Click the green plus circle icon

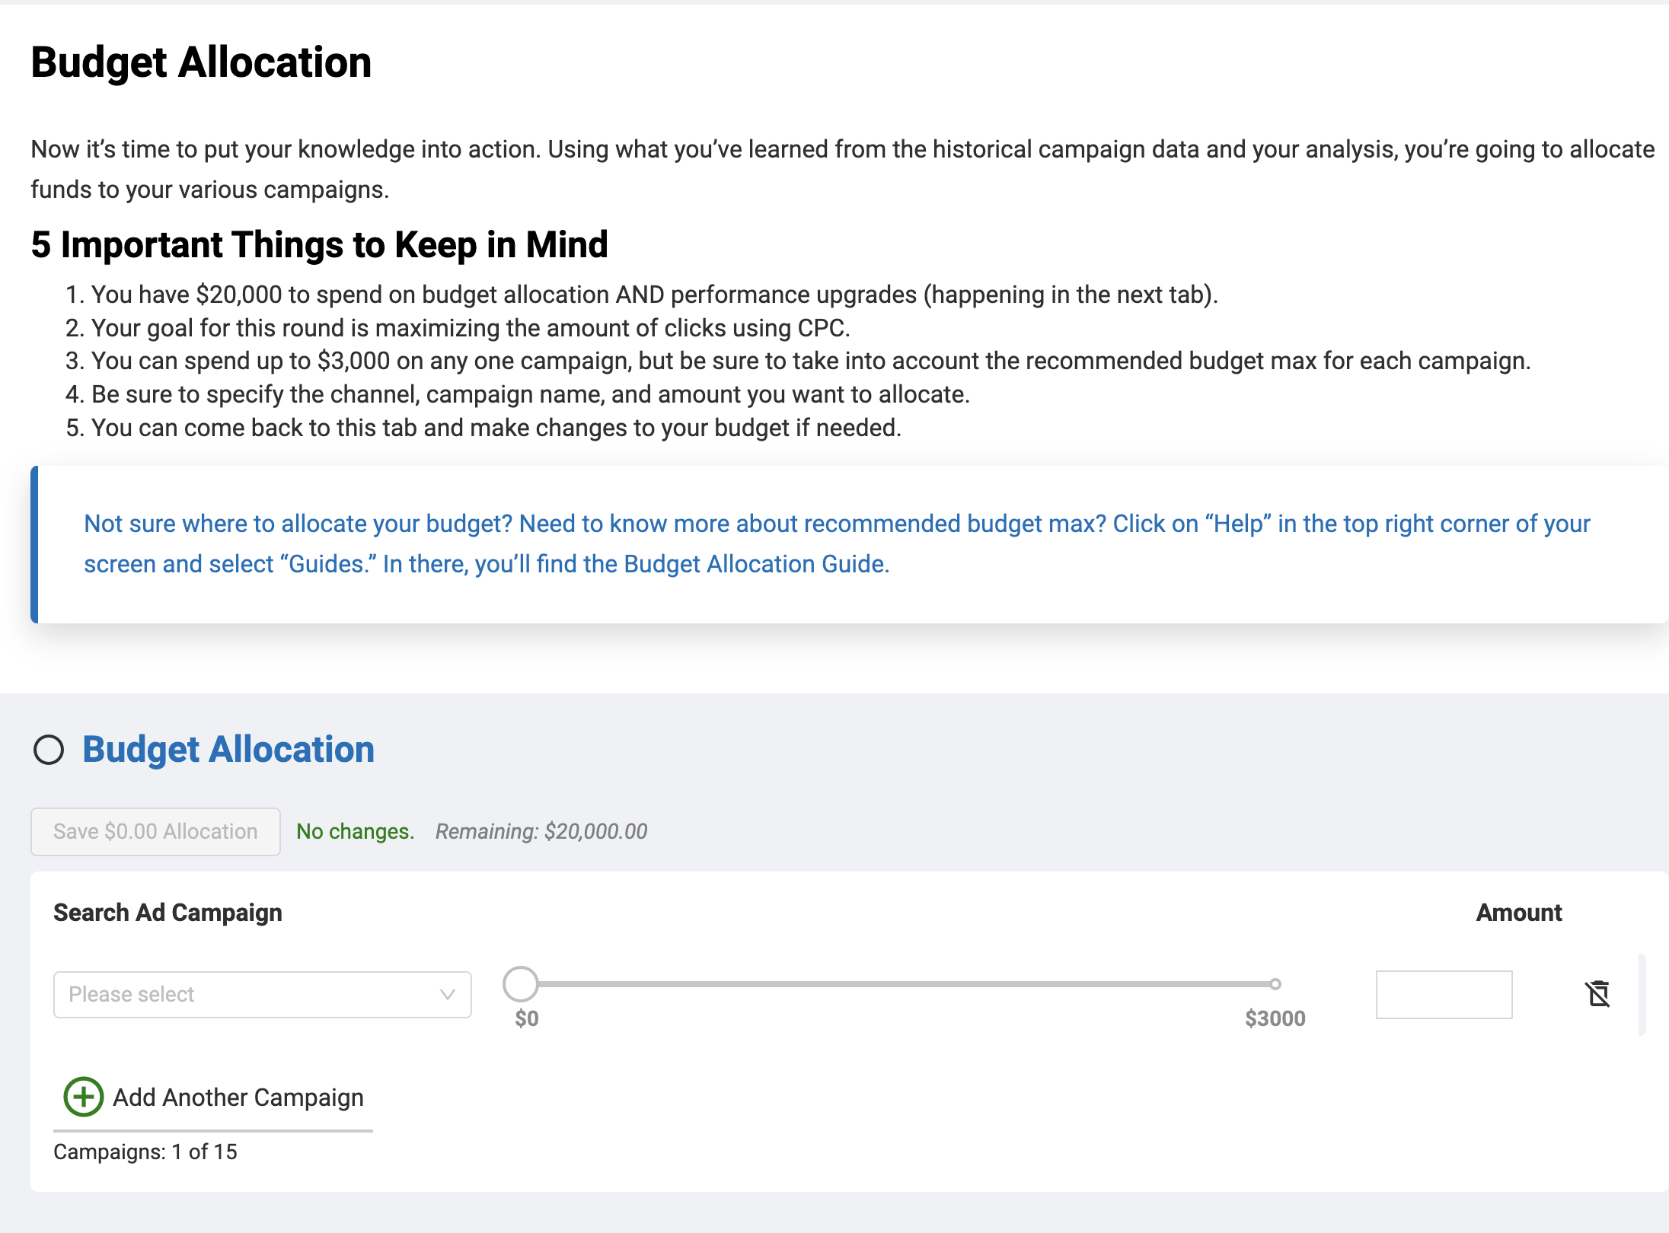click(x=84, y=1097)
